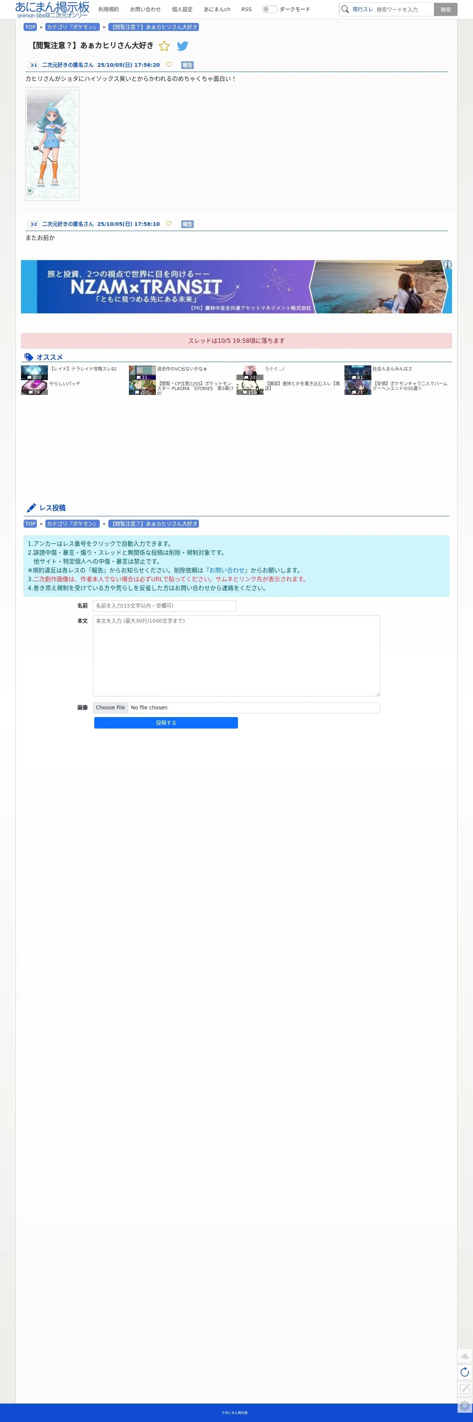Click the ©あにまん掲示板 footer text
Viewport: 473px width, 1422px height.
(x=235, y=1413)
